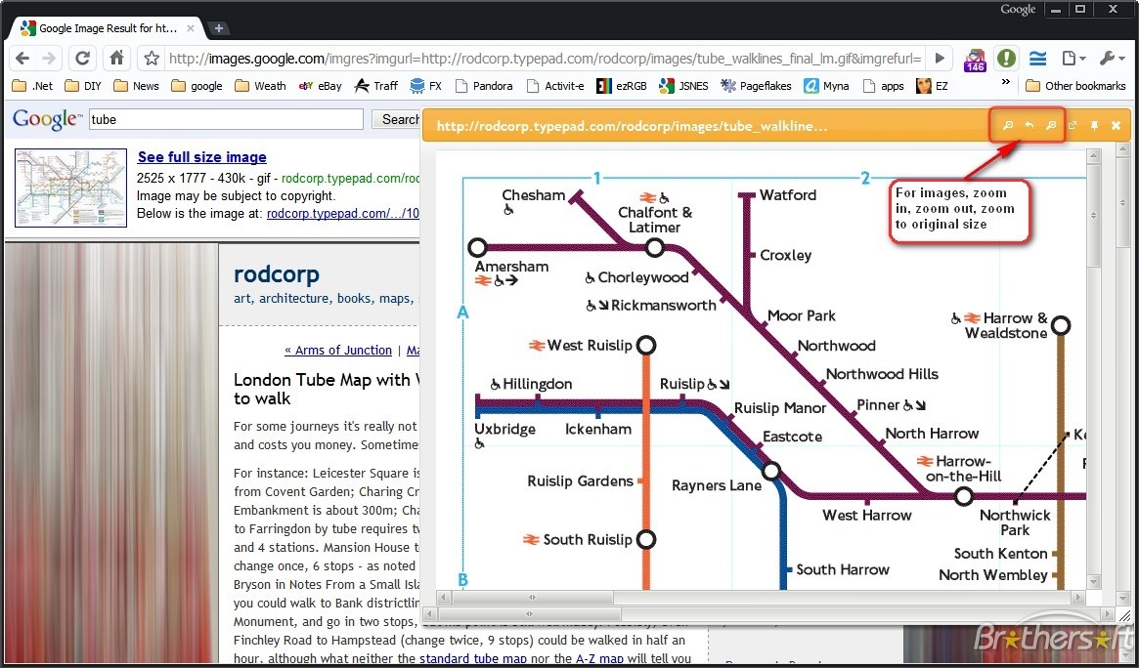Click the green exclamation extension icon
The image size is (1139, 668).
[1006, 59]
